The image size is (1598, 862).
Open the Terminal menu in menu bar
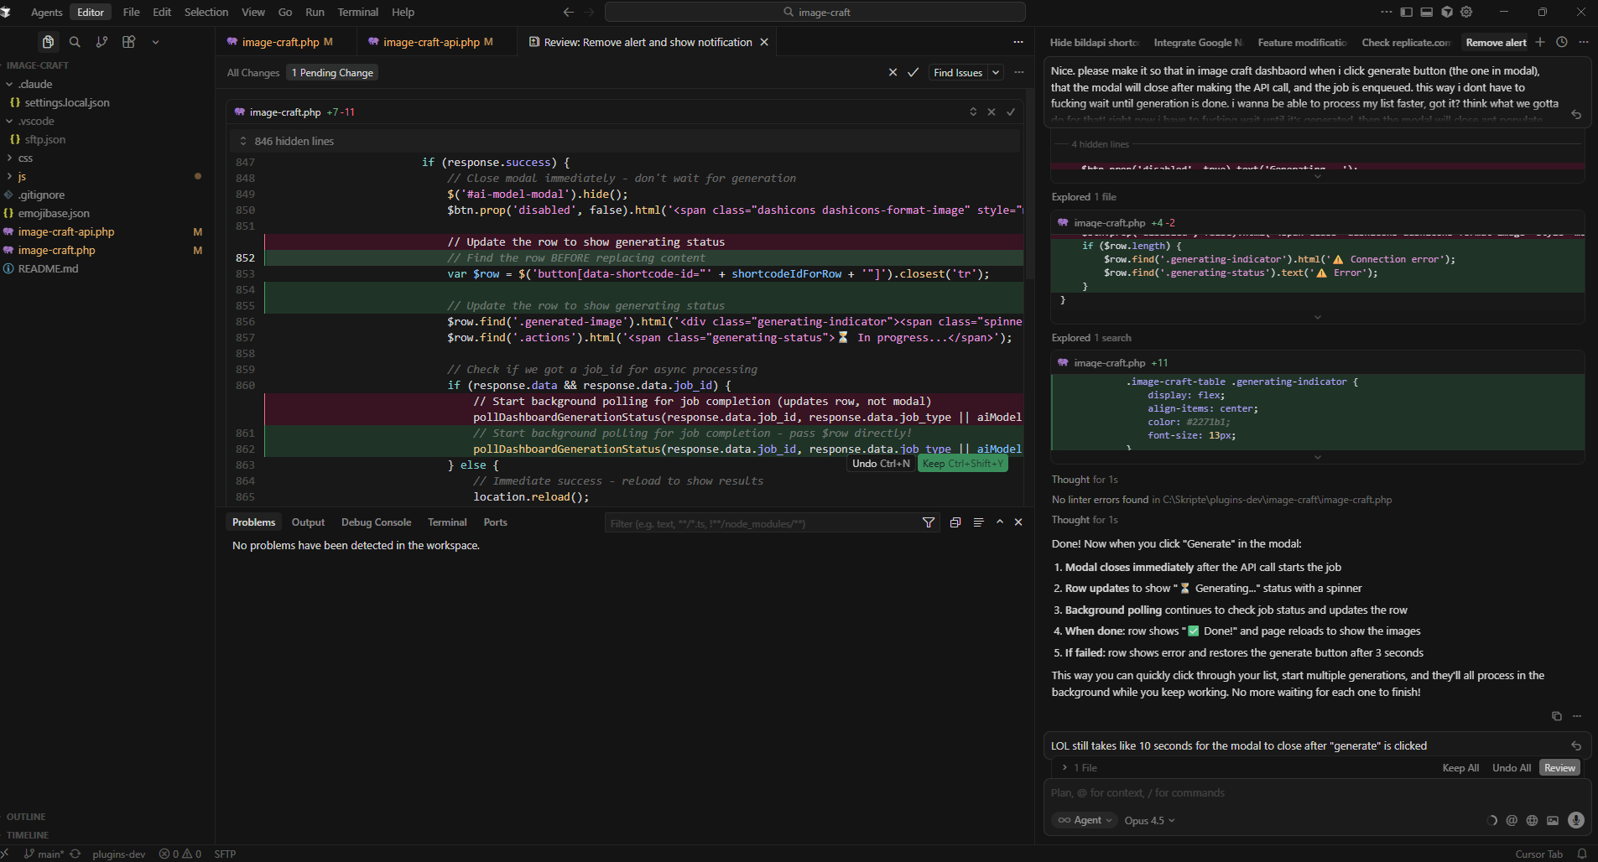coord(357,12)
